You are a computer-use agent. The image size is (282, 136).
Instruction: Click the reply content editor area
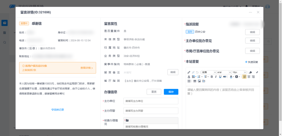223,107
